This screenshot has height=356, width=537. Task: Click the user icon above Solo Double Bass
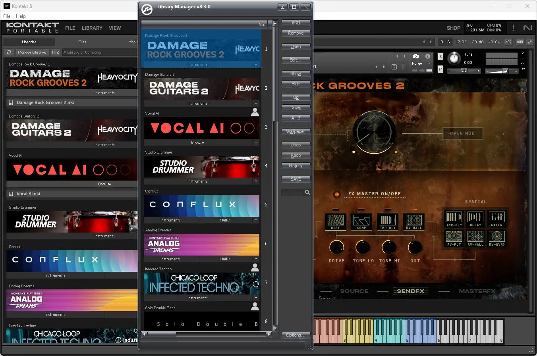click(x=255, y=306)
